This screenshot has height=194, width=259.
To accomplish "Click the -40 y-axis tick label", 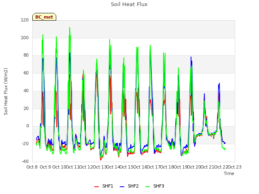I will click(25, 161).
